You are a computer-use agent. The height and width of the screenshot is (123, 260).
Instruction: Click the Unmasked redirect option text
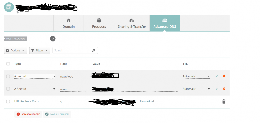click(147, 101)
